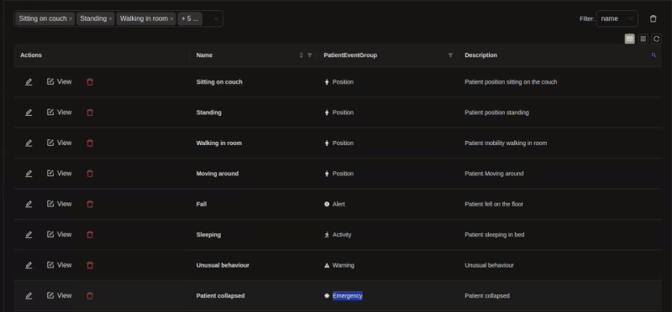
Task: View the Sitting on couch record
Action: point(60,81)
